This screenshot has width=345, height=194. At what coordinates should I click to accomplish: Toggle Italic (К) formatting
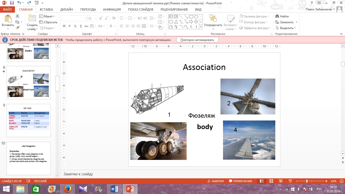tap(70, 26)
